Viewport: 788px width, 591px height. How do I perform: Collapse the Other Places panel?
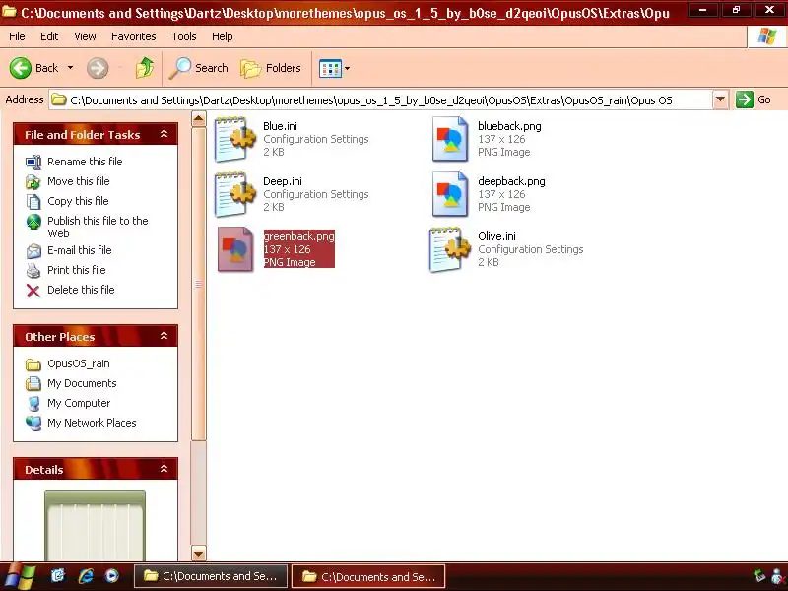(x=164, y=336)
